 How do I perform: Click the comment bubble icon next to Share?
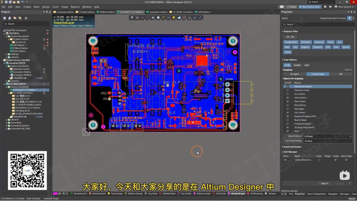click(282, 7)
